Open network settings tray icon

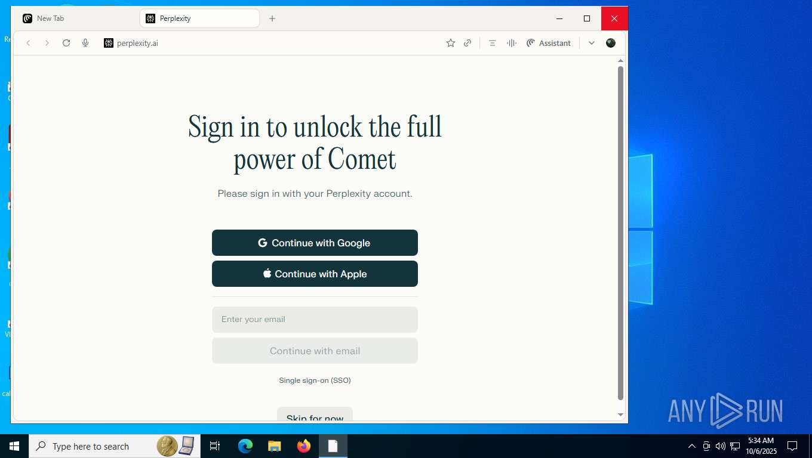coord(735,446)
